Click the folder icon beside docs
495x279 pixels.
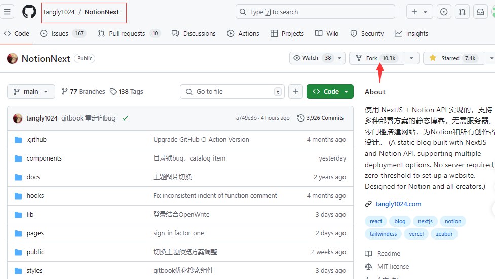18,177
